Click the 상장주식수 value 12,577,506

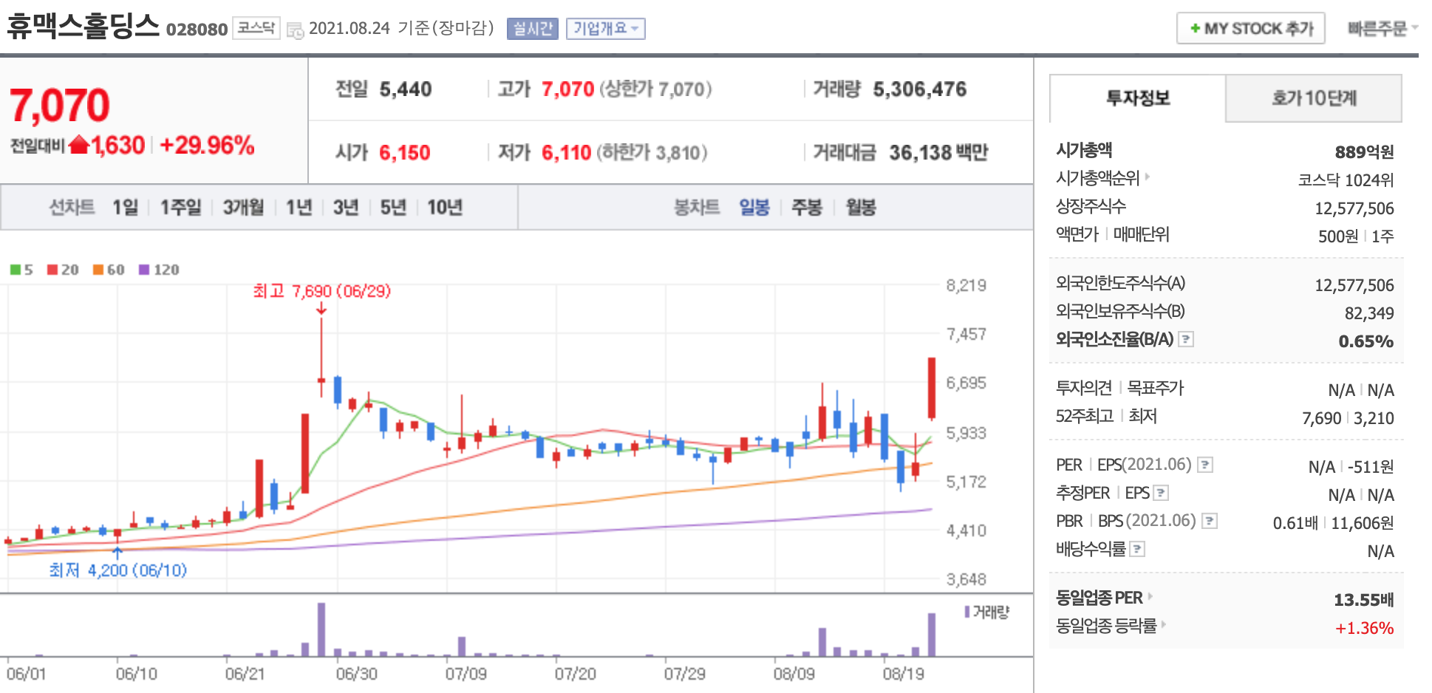point(1354,209)
